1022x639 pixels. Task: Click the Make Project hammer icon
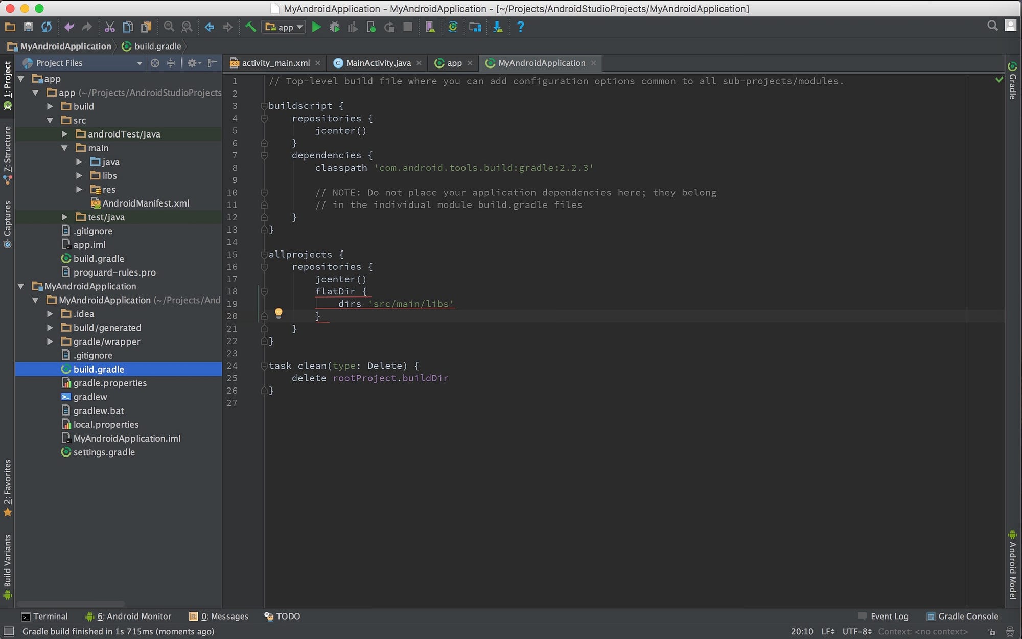click(250, 27)
